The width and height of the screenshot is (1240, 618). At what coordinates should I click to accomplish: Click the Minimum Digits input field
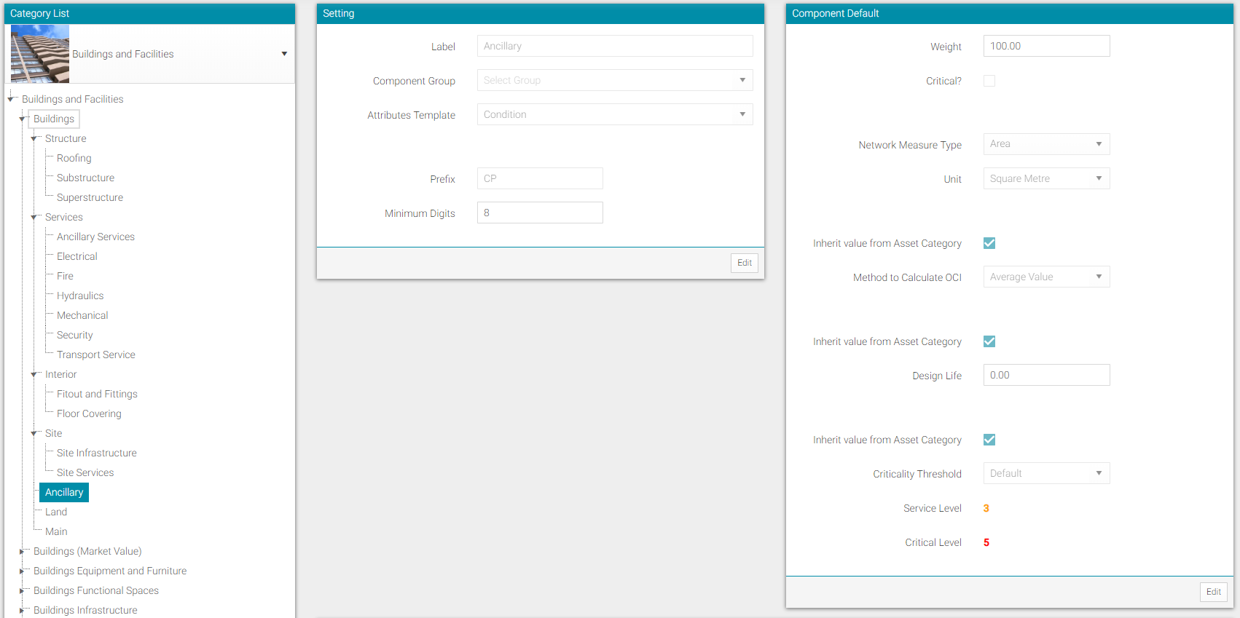pos(540,213)
